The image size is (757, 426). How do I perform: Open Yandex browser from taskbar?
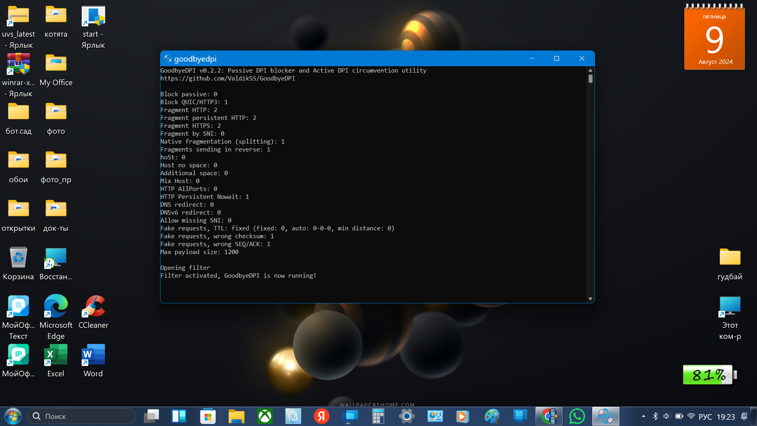click(322, 416)
